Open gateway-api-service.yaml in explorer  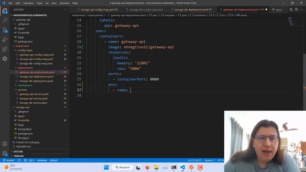click(x=34, y=94)
